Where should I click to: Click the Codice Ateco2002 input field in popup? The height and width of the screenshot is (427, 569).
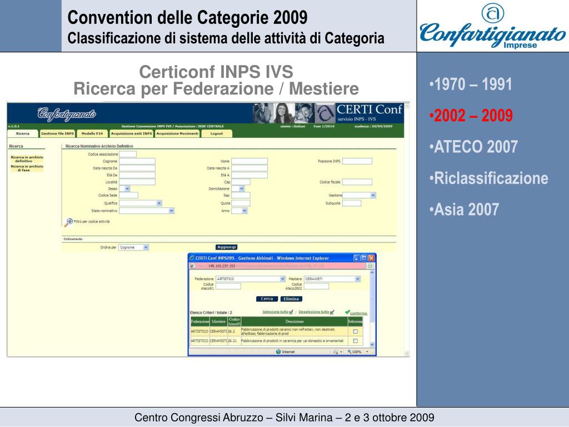[316, 286]
